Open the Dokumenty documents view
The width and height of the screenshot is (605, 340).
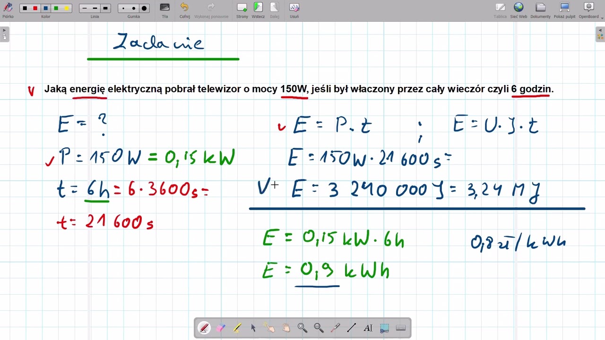pyautogui.click(x=540, y=10)
